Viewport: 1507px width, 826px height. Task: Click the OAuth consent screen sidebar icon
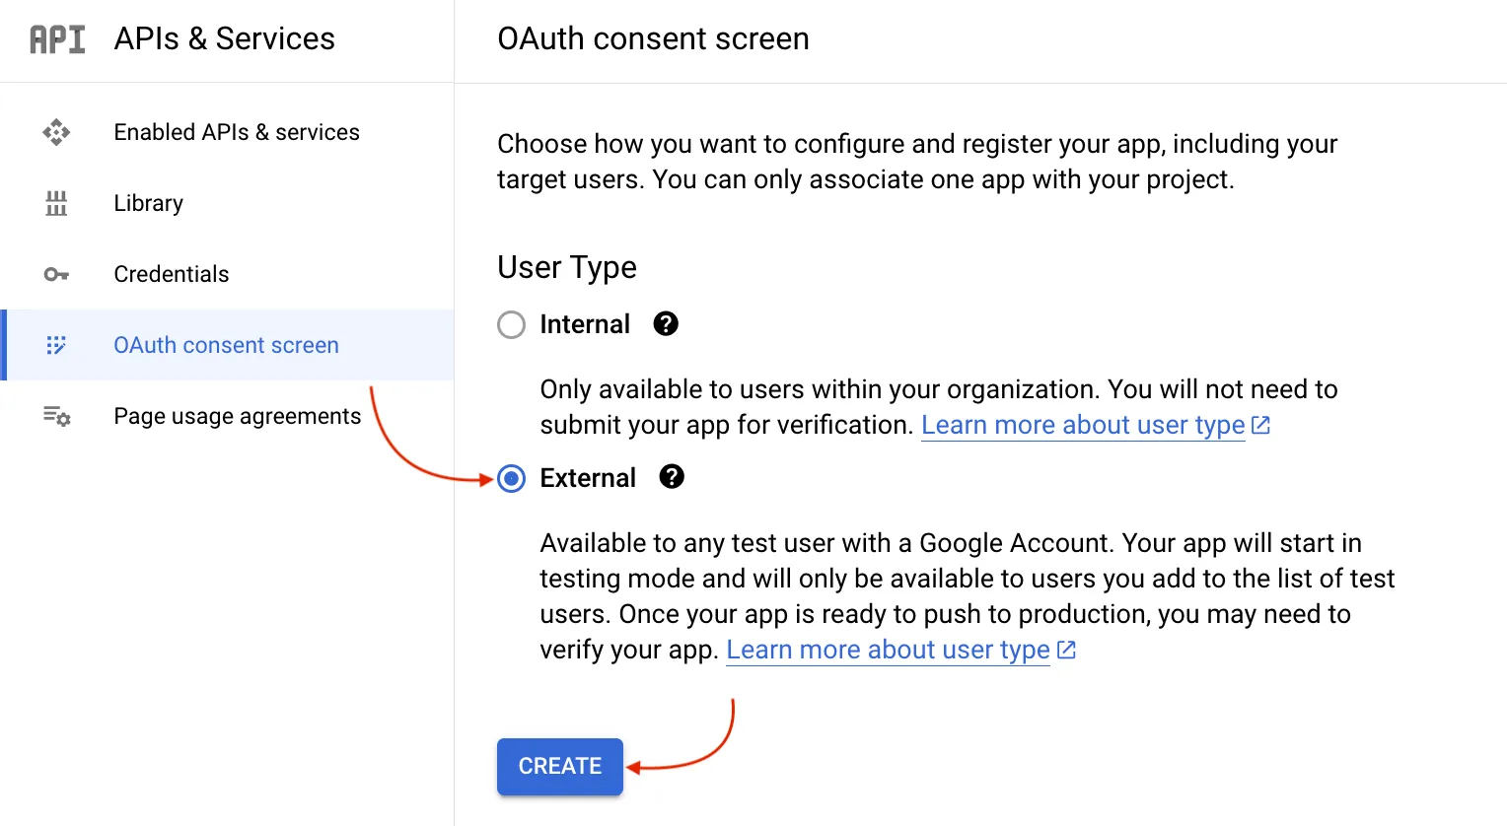point(56,345)
